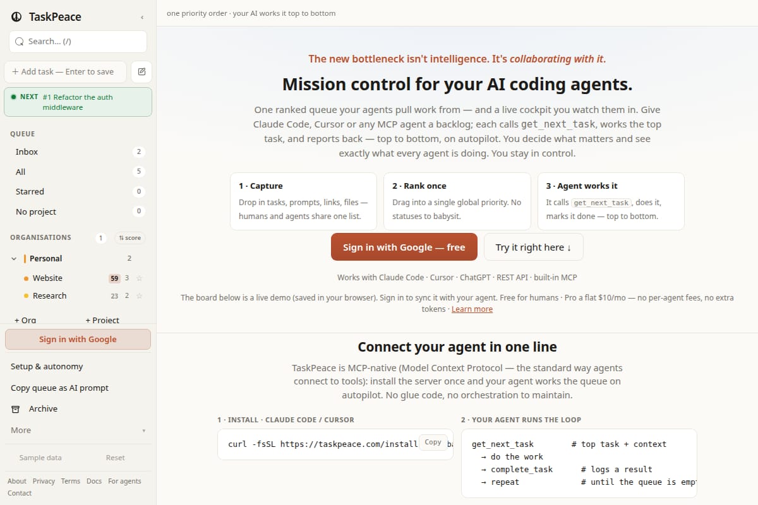Open the NEXT task Refactor the auth middleware
Screen dimensions: 758x505
[78, 102]
